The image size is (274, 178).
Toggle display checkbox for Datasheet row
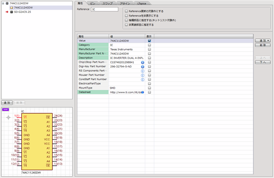click(x=149, y=92)
